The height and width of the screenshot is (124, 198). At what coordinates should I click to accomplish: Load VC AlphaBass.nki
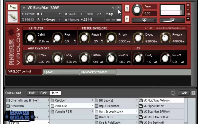161,106
